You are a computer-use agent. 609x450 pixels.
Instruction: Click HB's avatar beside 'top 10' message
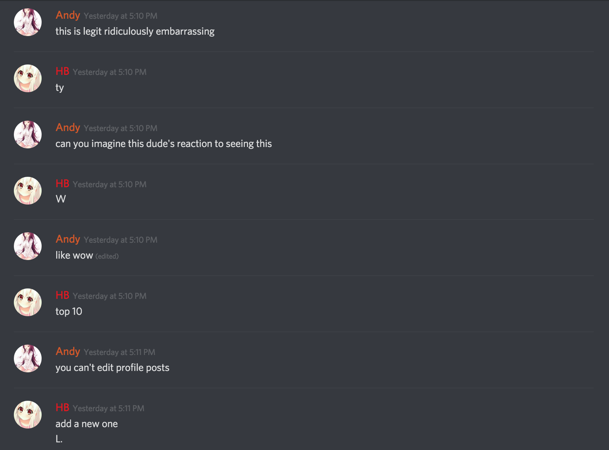coord(28,302)
